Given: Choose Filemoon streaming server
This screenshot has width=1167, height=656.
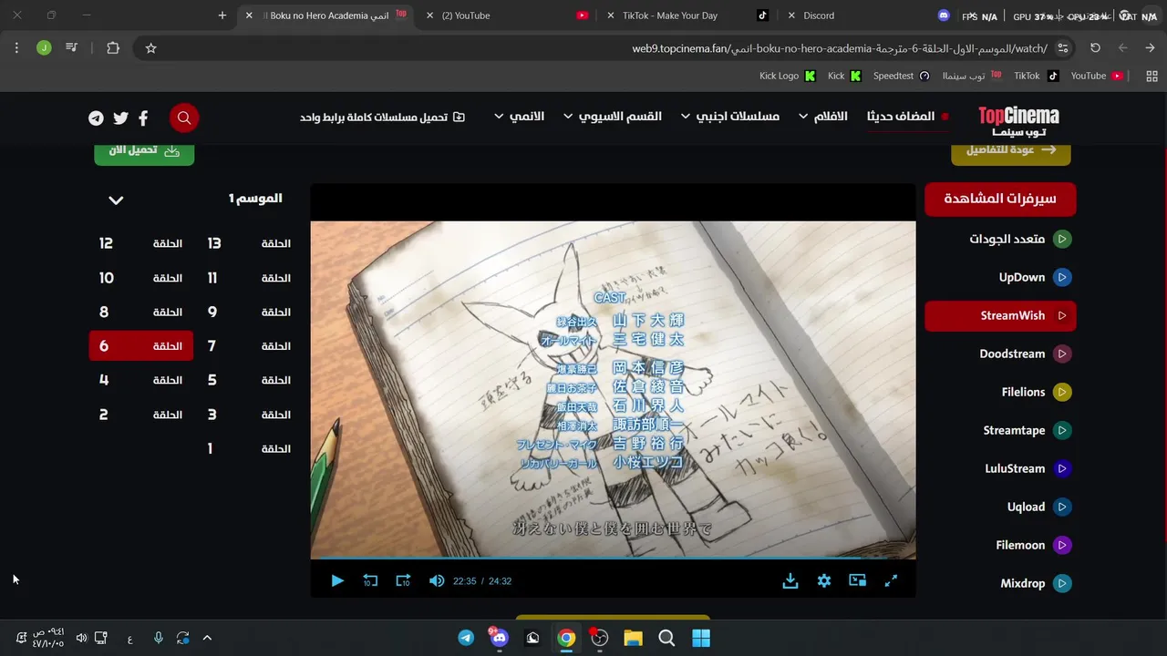Looking at the screenshot, I should click(x=1000, y=545).
